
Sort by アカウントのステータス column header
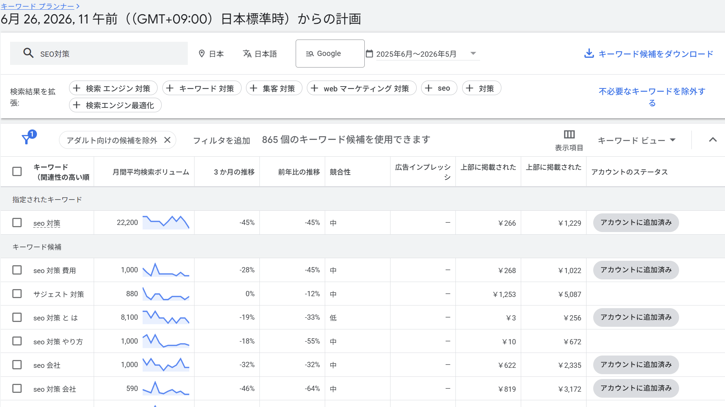629,172
